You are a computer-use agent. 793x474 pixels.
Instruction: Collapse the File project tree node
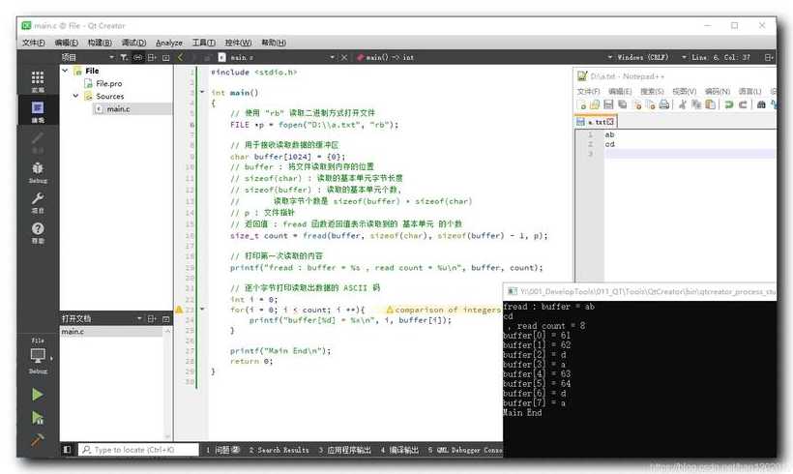(65, 71)
